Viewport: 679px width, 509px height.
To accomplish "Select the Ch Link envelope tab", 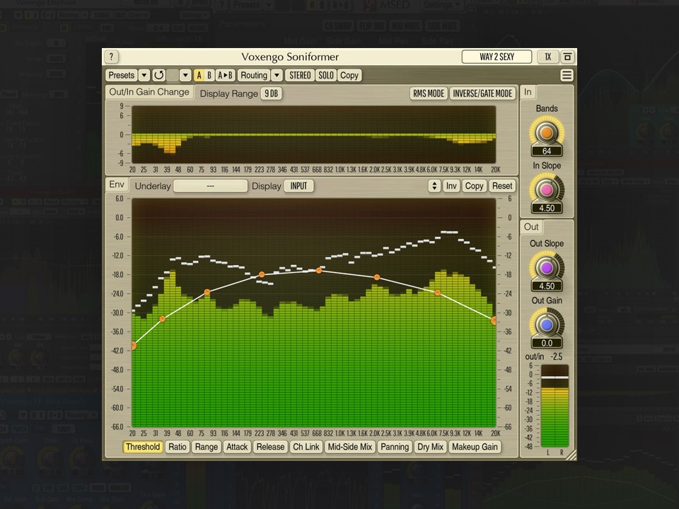I will (306, 447).
